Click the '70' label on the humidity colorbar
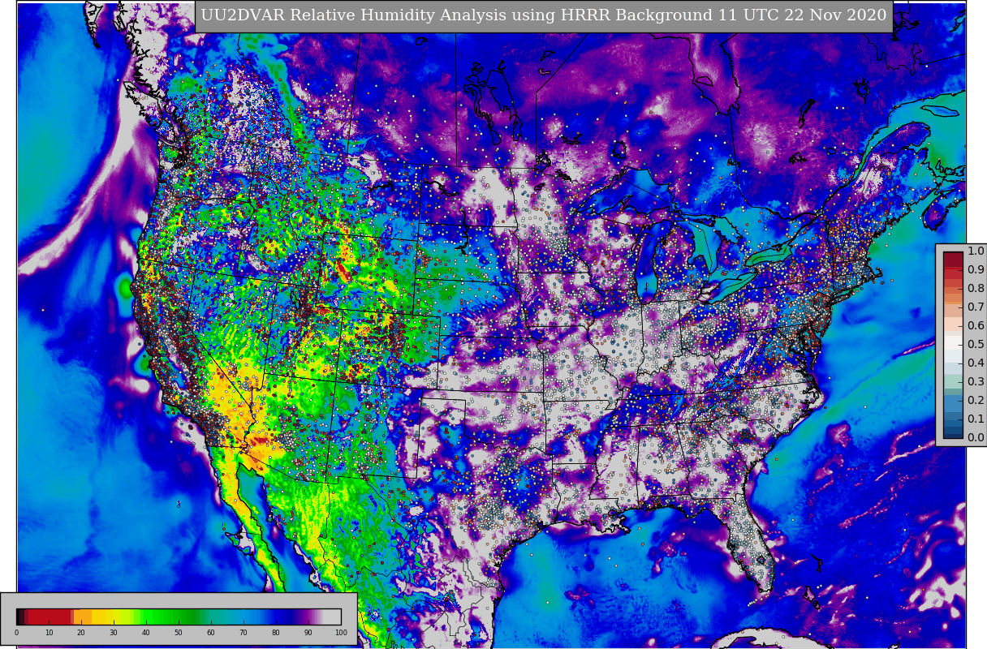This screenshot has height=649, width=987. 244,633
